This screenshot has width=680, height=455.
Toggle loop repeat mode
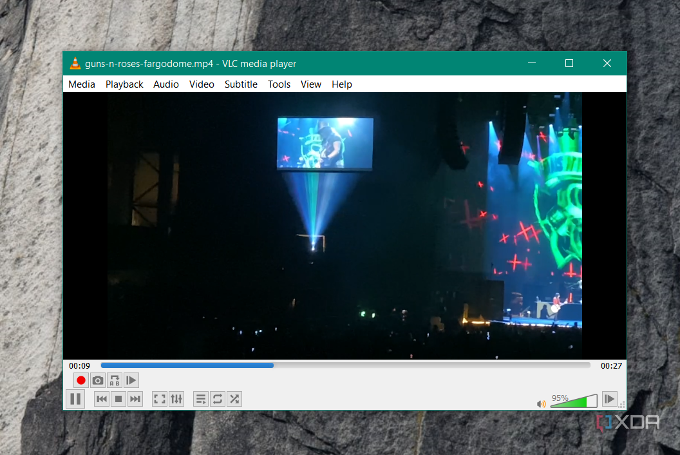coord(218,399)
